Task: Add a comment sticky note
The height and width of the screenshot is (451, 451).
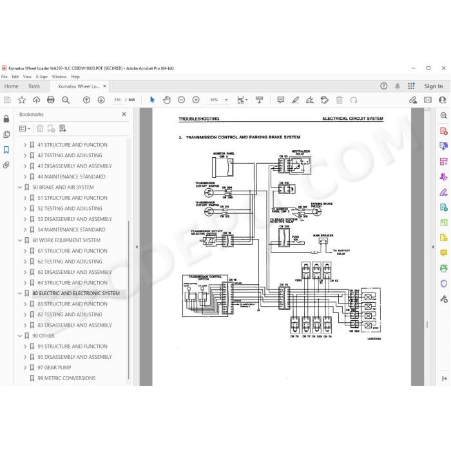Action: 281,100
